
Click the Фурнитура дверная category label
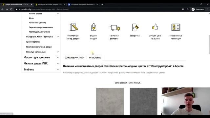point(37,57)
